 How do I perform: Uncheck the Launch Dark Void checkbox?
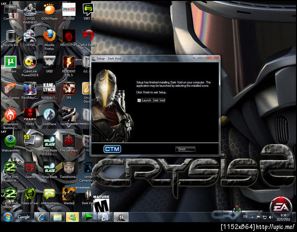[139, 100]
